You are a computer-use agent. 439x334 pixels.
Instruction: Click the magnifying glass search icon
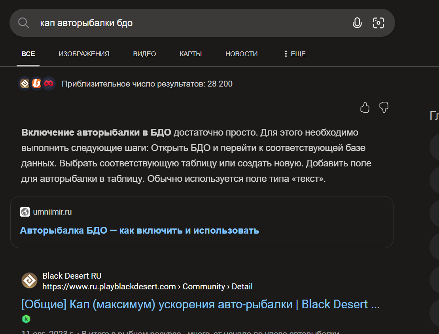click(x=24, y=23)
